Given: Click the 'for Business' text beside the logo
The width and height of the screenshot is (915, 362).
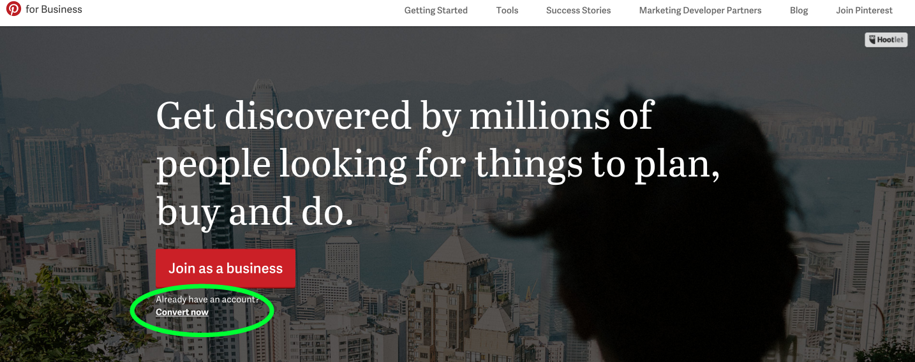Looking at the screenshot, I should pyautogui.click(x=54, y=10).
